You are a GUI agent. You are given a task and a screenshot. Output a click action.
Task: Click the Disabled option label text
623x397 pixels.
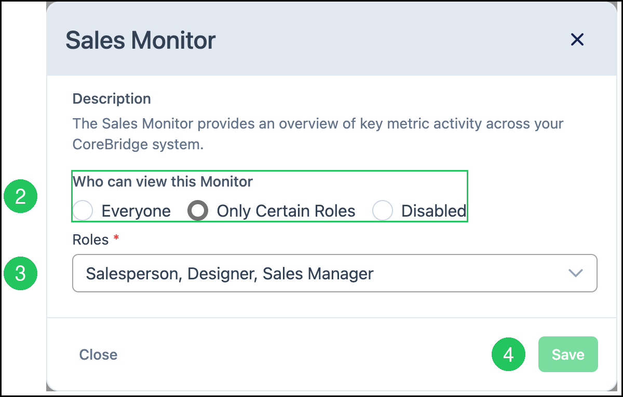(434, 211)
